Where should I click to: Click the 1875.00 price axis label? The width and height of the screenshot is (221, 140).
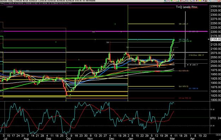[x=216, y=87]
